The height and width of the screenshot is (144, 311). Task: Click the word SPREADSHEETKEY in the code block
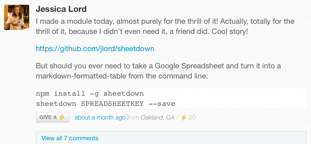click(112, 104)
